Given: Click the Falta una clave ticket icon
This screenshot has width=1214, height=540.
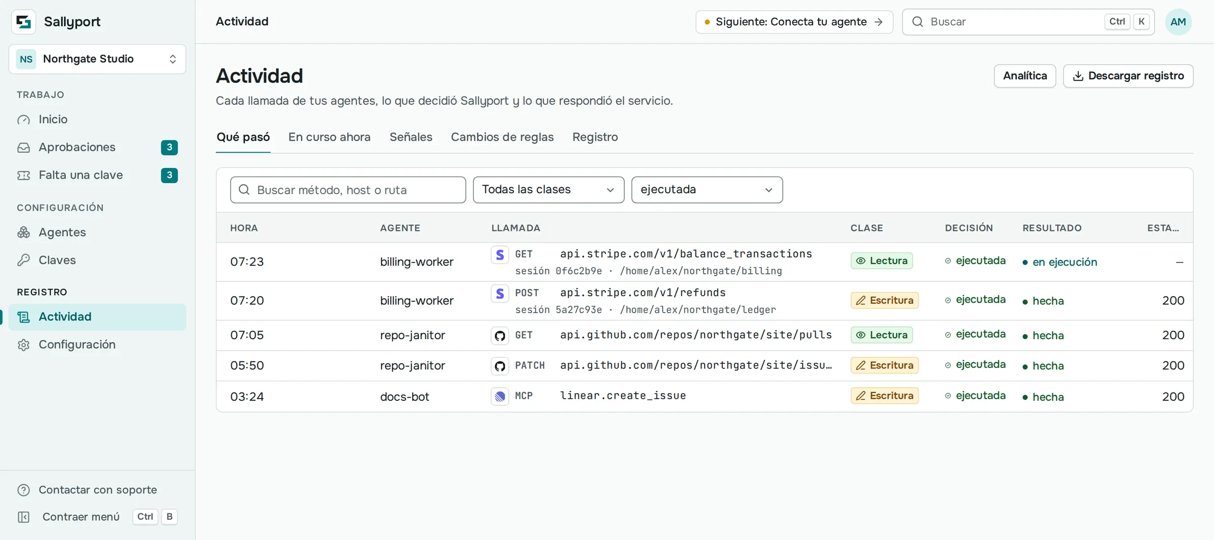Looking at the screenshot, I should coord(24,175).
